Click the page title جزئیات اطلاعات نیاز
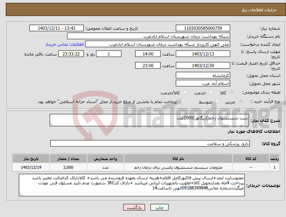Image resolution: width=286 pixels, height=217 pixels. (x=259, y=10)
